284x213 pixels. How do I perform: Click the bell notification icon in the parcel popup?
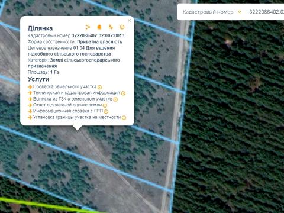(x=99, y=27)
